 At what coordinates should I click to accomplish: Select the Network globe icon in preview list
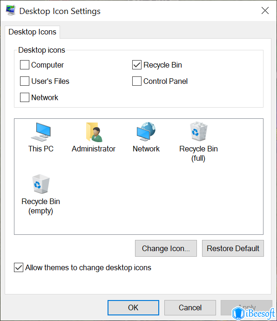pos(146,132)
